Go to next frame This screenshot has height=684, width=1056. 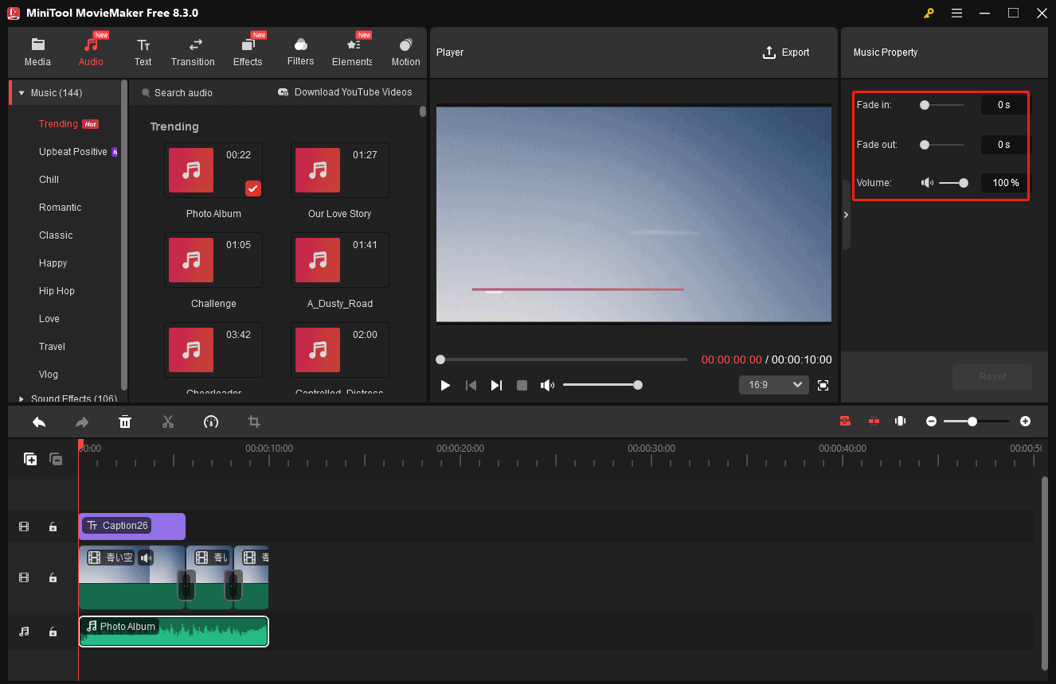tap(496, 385)
